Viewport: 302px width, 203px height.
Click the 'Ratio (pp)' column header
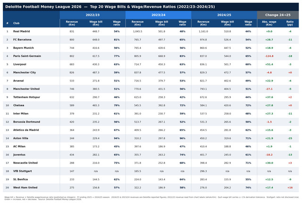[290, 23]
